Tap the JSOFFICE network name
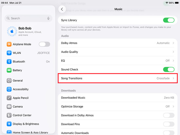 44,53
